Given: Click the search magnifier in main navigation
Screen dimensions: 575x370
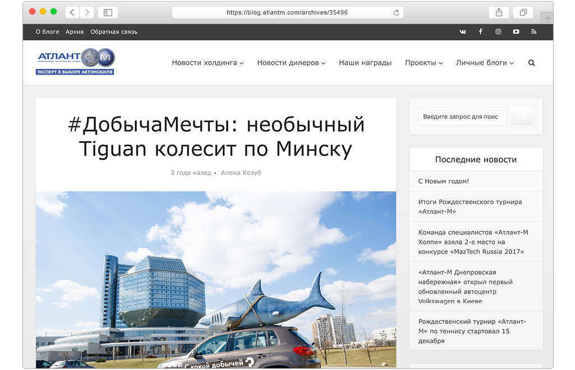Looking at the screenshot, I should point(531,63).
